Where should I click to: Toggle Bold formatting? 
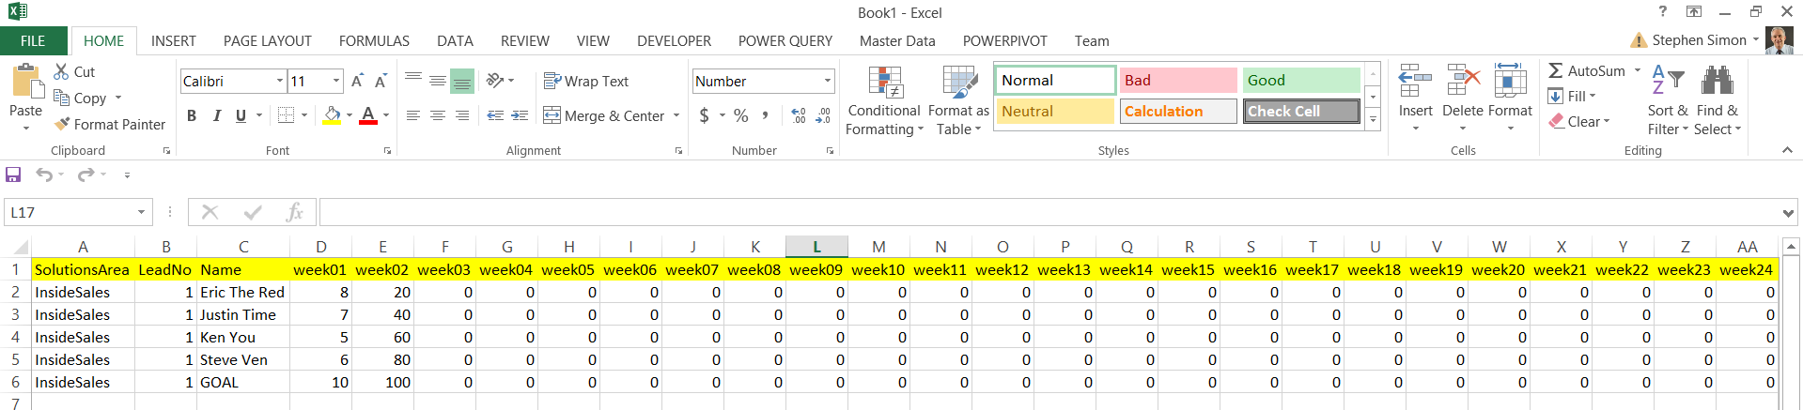click(x=192, y=115)
